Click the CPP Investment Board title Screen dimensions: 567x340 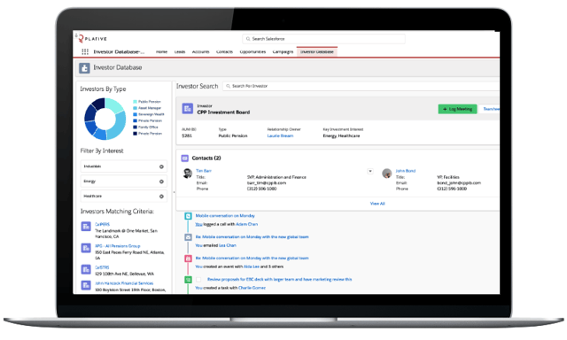tap(223, 112)
